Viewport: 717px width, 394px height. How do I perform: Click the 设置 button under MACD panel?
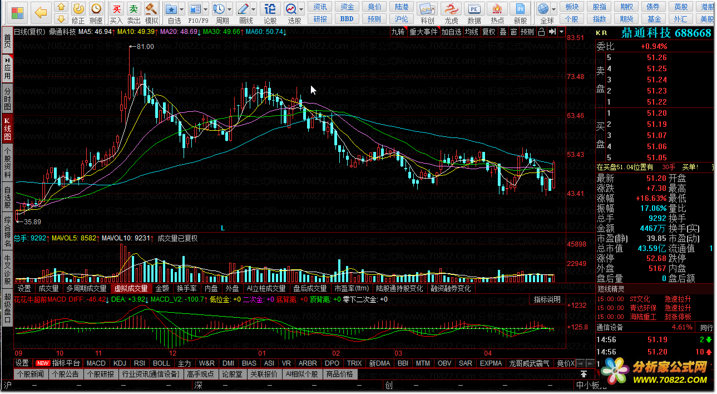(x=22, y=363)
